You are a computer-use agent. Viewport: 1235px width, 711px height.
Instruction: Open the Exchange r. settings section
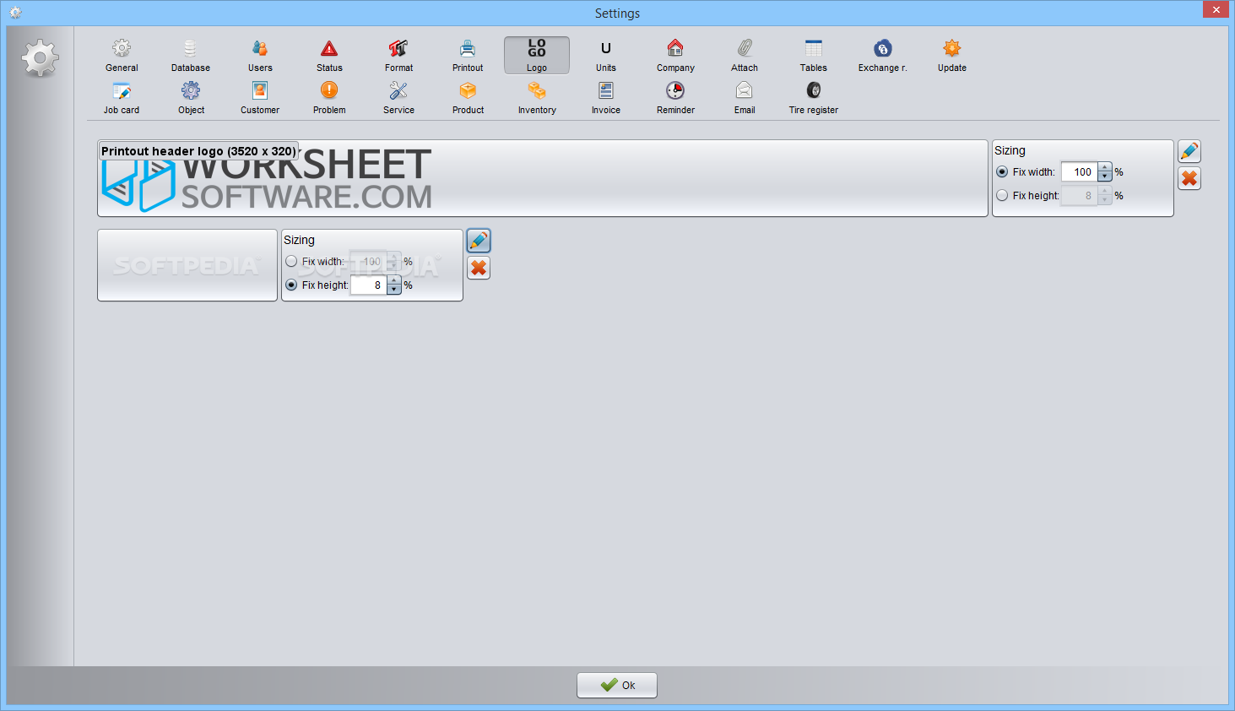883,56
